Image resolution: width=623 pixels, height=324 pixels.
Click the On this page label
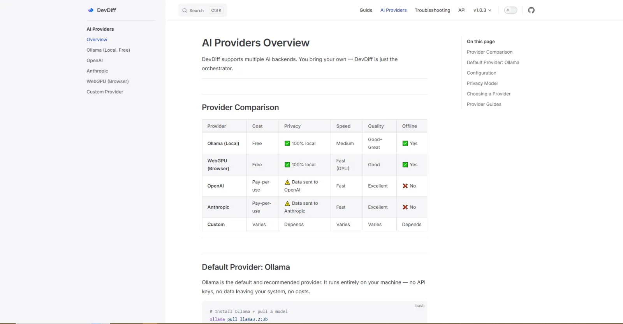tap(480, 42)
